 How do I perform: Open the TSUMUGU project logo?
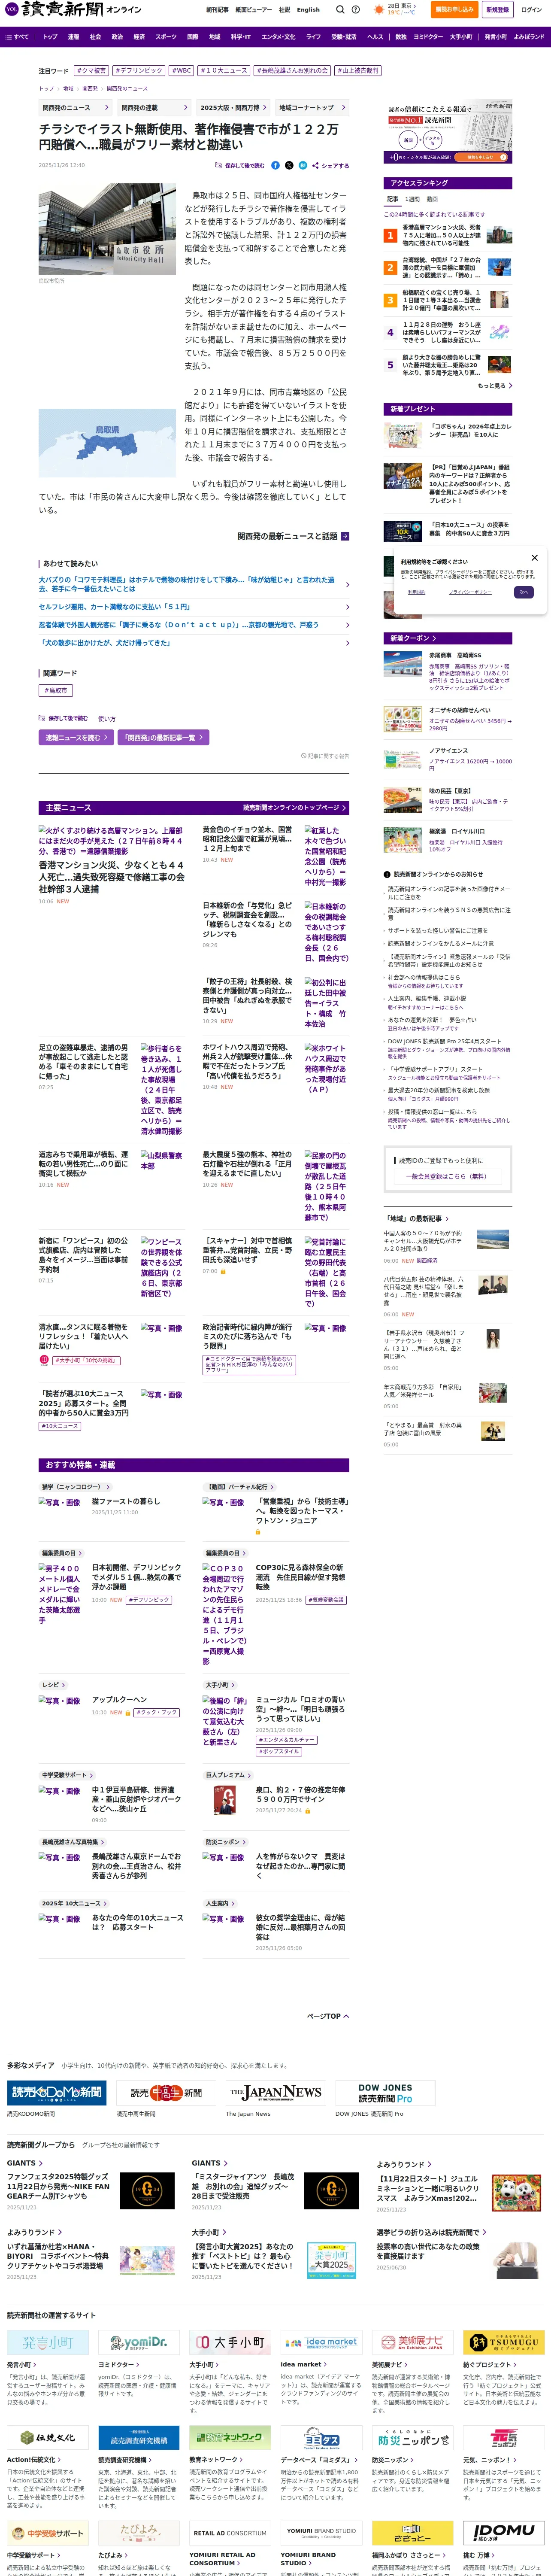point(503,2343)
